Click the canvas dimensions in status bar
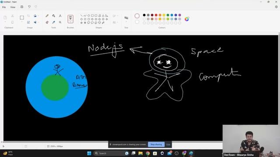The height and width of the screenshot is (157, 280). pos(55,147)
